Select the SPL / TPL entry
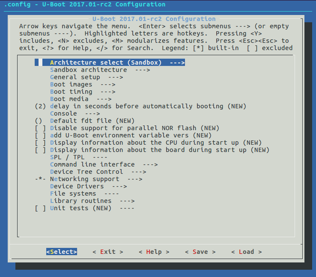 coord(79,157)
